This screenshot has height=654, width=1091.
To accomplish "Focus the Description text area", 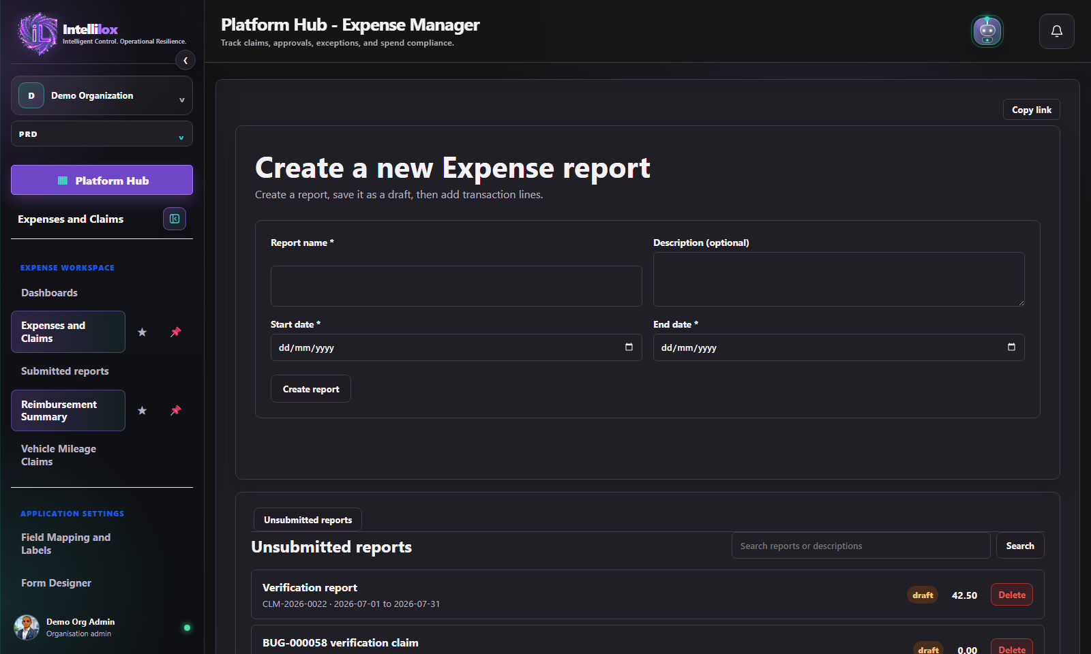I will pos(839,279).
